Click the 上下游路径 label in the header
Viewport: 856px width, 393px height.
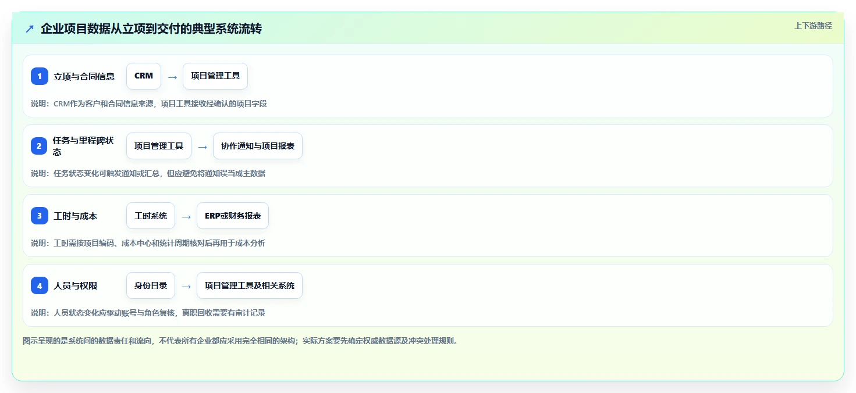coord(813,26)
